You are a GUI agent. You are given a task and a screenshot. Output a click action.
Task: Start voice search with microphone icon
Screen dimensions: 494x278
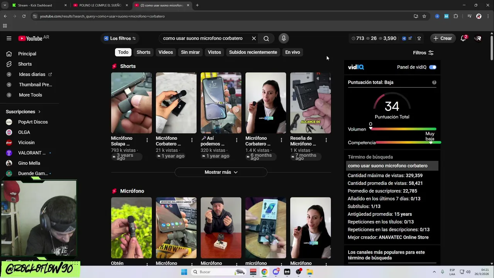[284, 38]
